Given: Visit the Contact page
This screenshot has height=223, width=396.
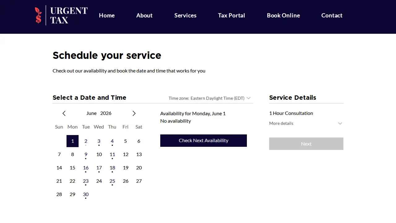Looking at the screenshot, I should click(332, 15).
